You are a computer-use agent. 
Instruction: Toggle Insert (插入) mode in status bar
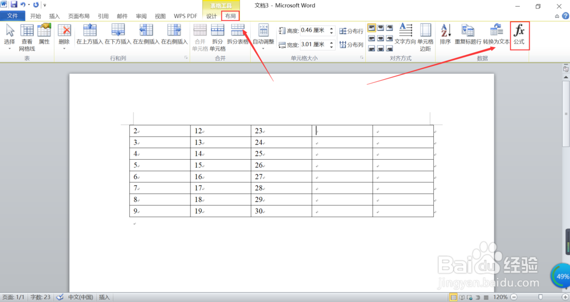pos(104,297)
